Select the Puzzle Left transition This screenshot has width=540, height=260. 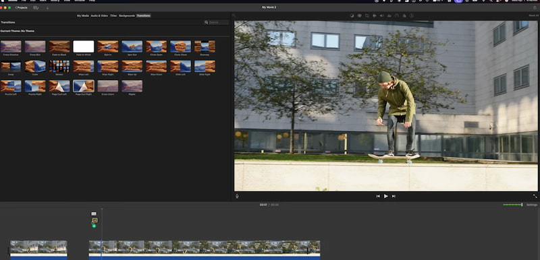coord(11,86)
